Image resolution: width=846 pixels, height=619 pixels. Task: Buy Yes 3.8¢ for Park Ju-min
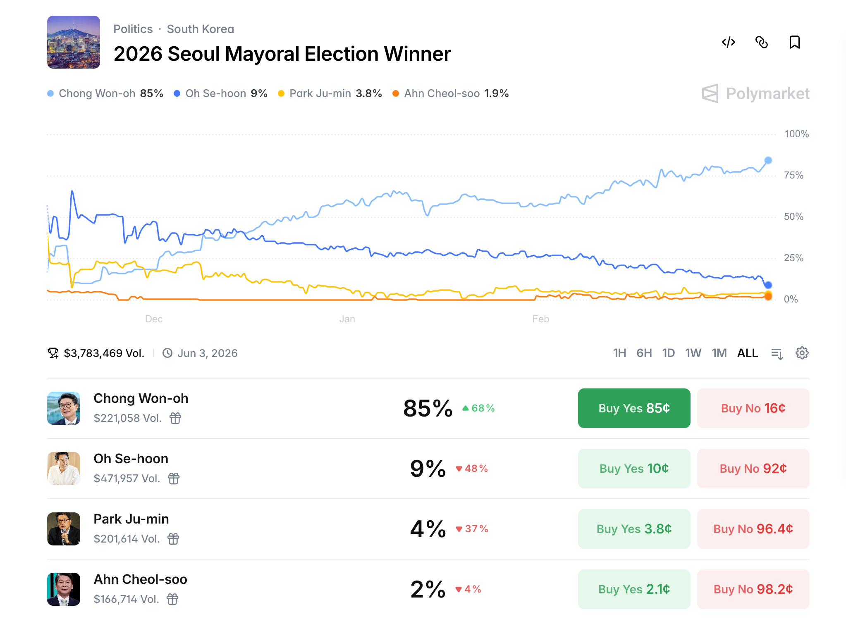[634, 529]
